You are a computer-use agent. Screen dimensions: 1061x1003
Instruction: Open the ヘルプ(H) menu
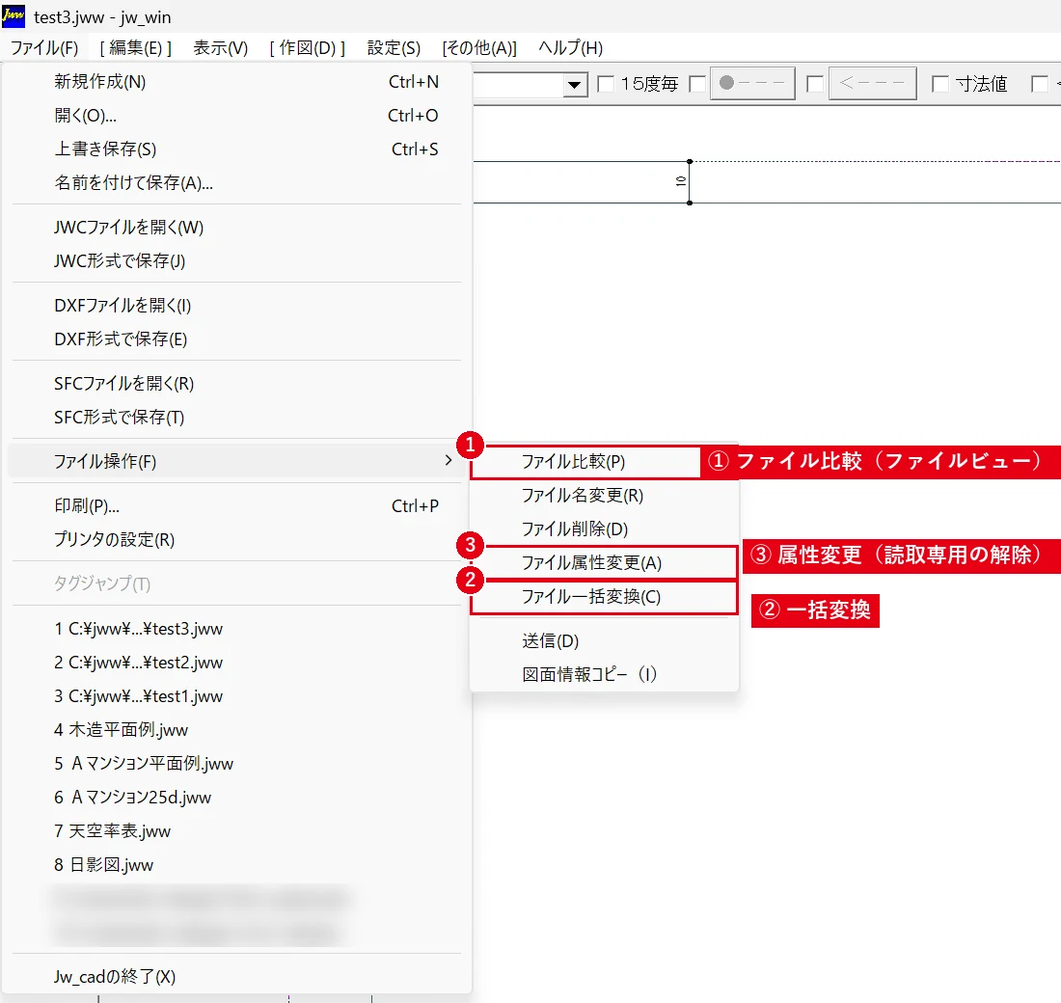coord(570,48)
